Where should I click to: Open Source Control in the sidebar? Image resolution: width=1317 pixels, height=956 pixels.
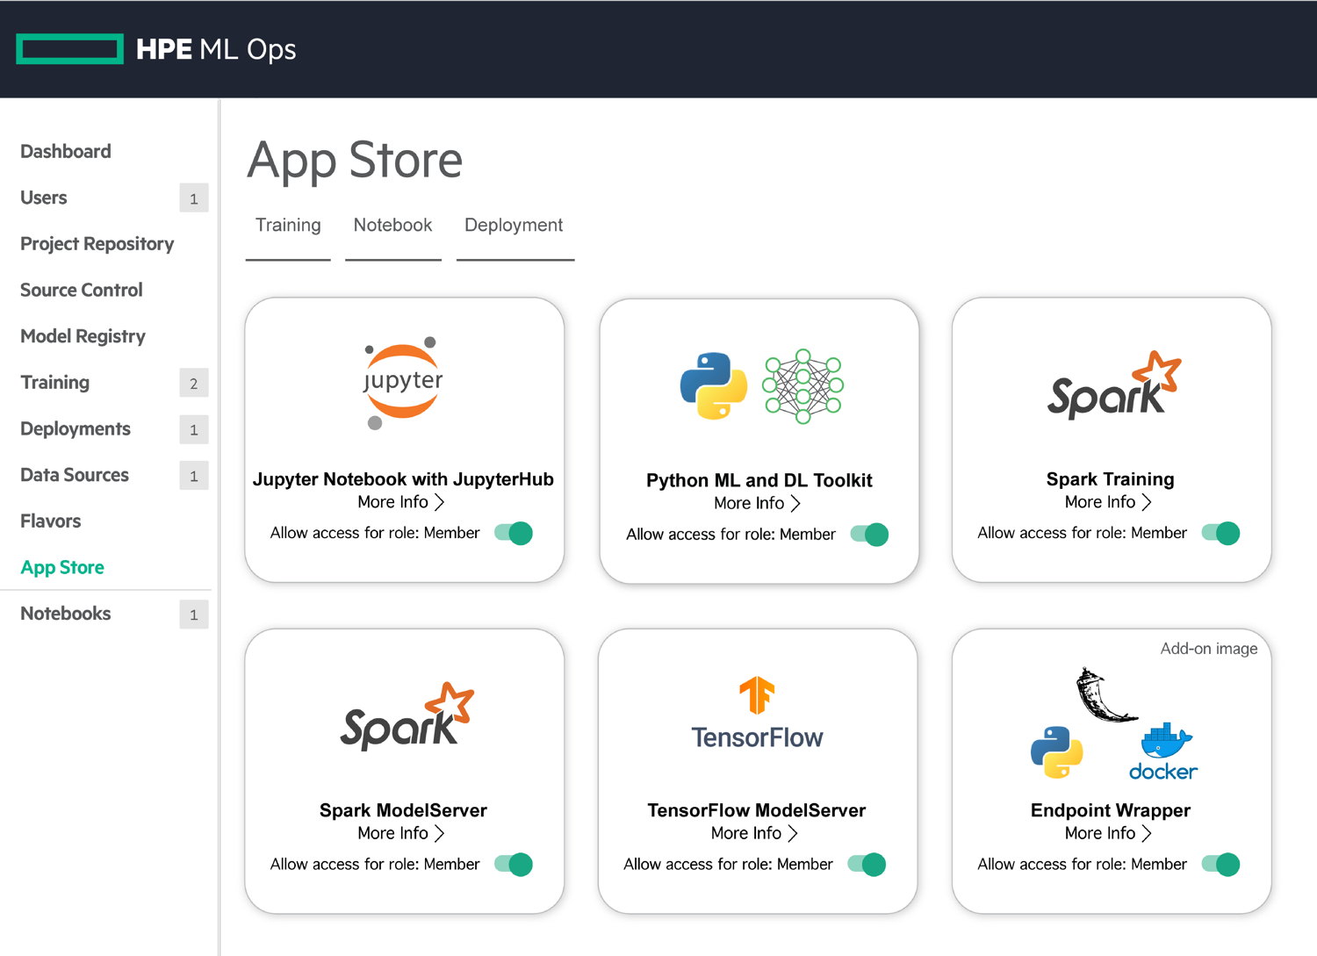[x=81, y=290]
